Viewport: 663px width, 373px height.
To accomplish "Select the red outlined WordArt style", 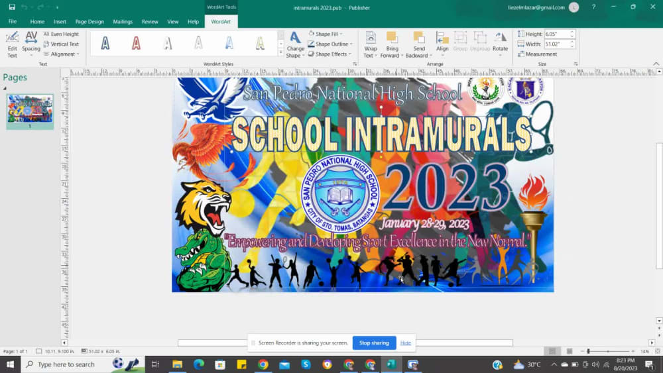I will tap(136, 43).
